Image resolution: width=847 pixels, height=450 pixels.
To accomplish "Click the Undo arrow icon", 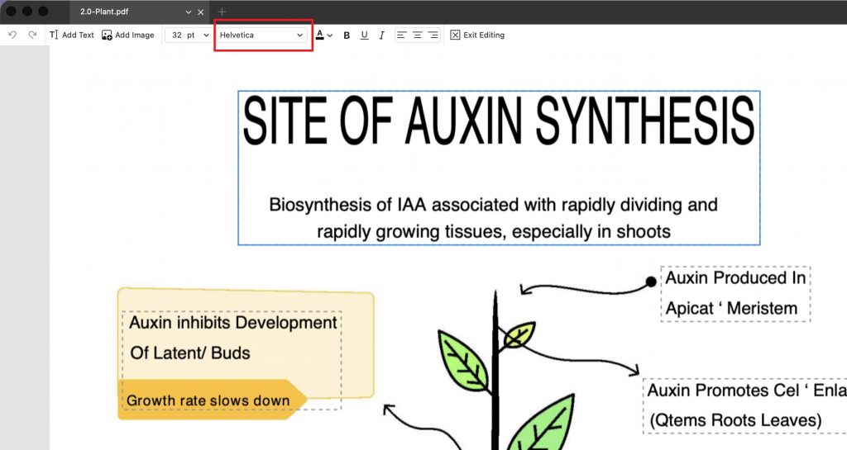I will coord(12,35).
